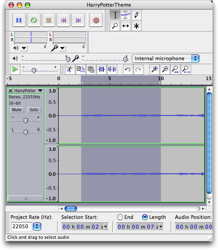Select the I-beam Selection tool
Image resolution: width=218 pixels, height=250 pixels.
tap(115, 15)
